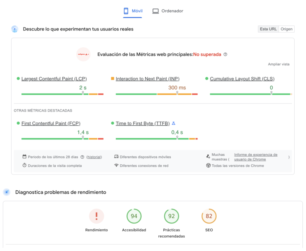Image resolution: width=306 pixels, height=251 pixels.
Task: Click the help icon after 28 días
Action: click(82, 157)
